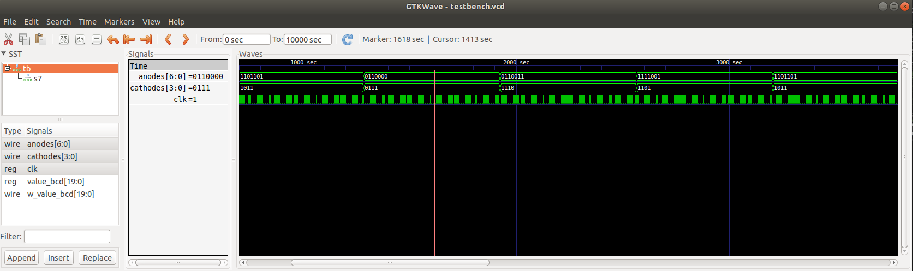Screen dimensions: 913x271
Task: Click waveform value 1101 on cathodes
Action: [644, 88]
